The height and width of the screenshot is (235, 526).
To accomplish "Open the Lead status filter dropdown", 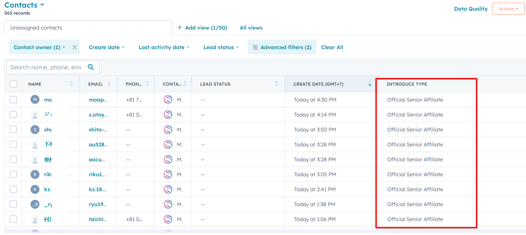I will coord(221,47).
